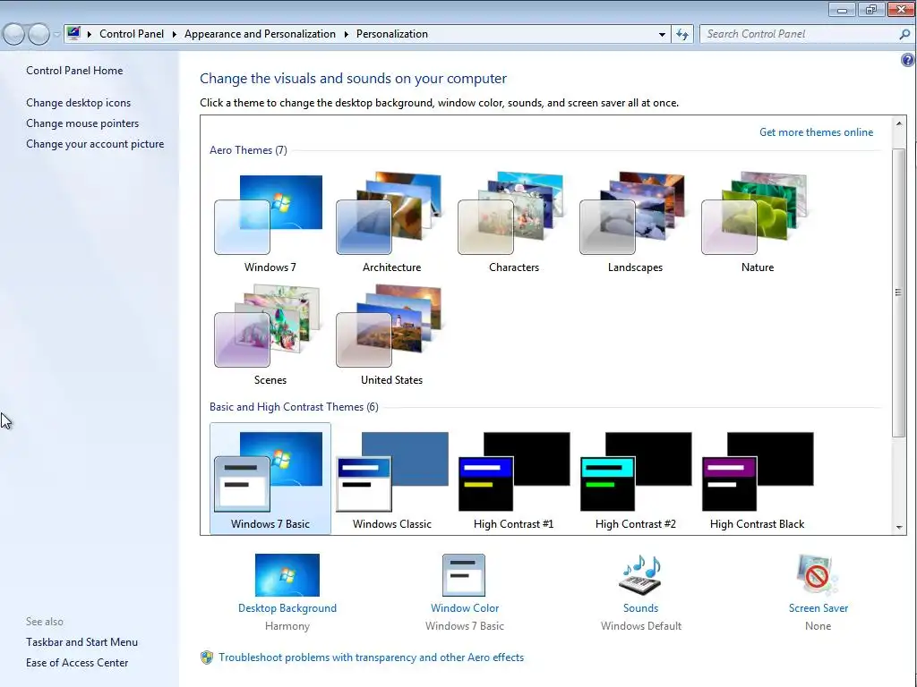This screenshot has width=917, height=687.
Task: Open Change your account picture link
Action: point(95,144)
